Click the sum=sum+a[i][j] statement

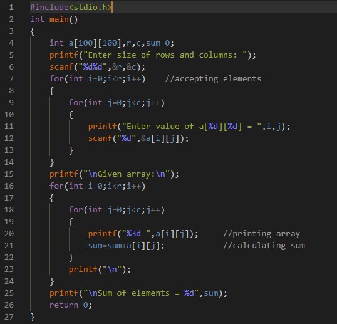click(126, 246)
